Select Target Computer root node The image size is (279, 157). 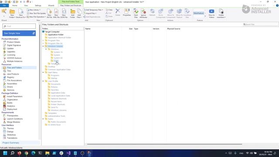tap(52, 32)
